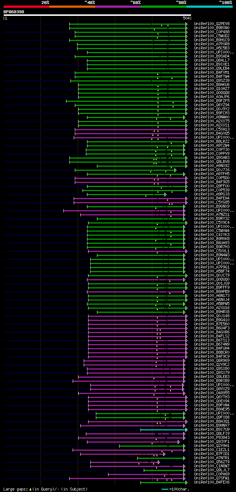Open hit UniRef100_Q6YZ94

click(212, 105)
